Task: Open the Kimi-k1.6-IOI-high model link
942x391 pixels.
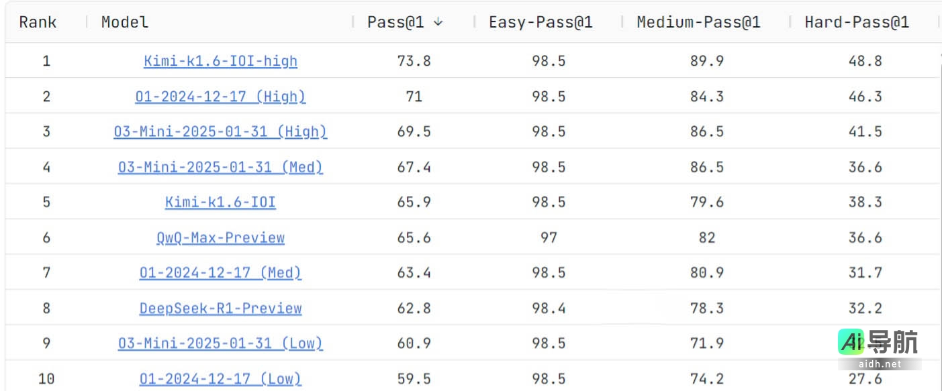Action: (220, 61)
